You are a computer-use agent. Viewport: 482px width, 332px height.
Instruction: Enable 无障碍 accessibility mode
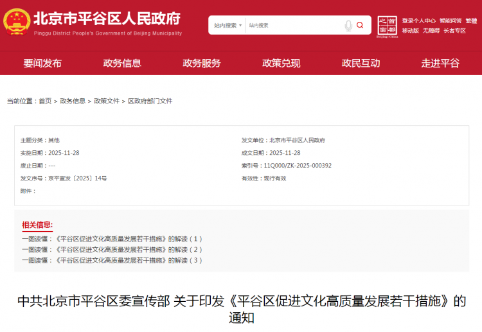click(x=431, y=30)
